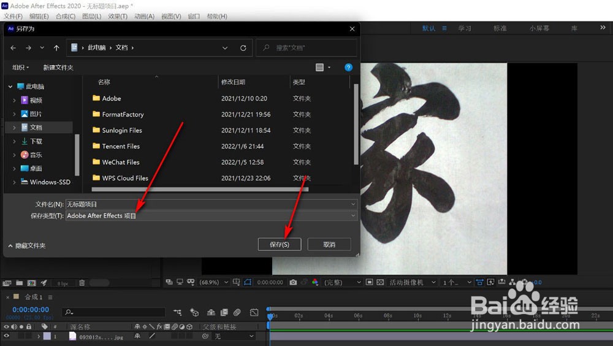Open the dialog help icon
This screenshot has width=613, height=346.
coord(348,67)
